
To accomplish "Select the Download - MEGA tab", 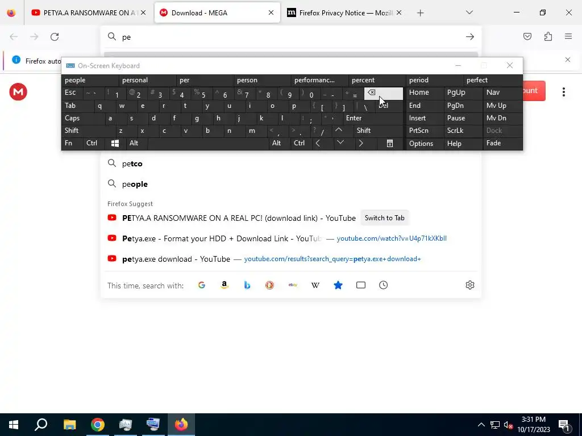I will 217,12.
